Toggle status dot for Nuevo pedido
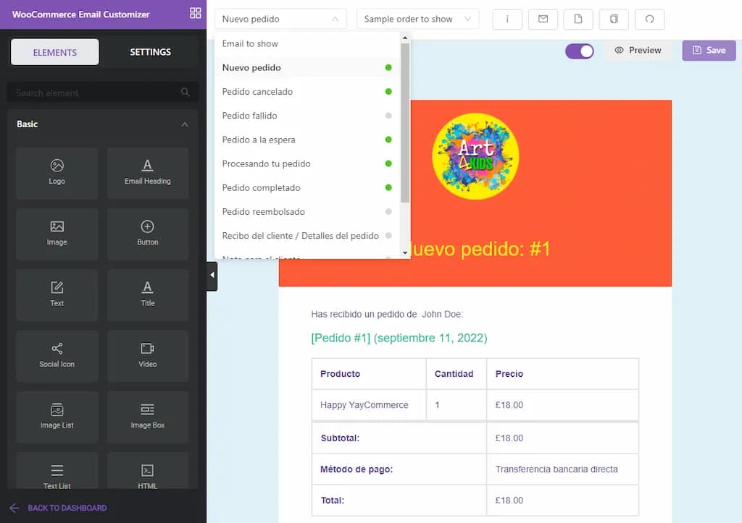 click(388, 67)
